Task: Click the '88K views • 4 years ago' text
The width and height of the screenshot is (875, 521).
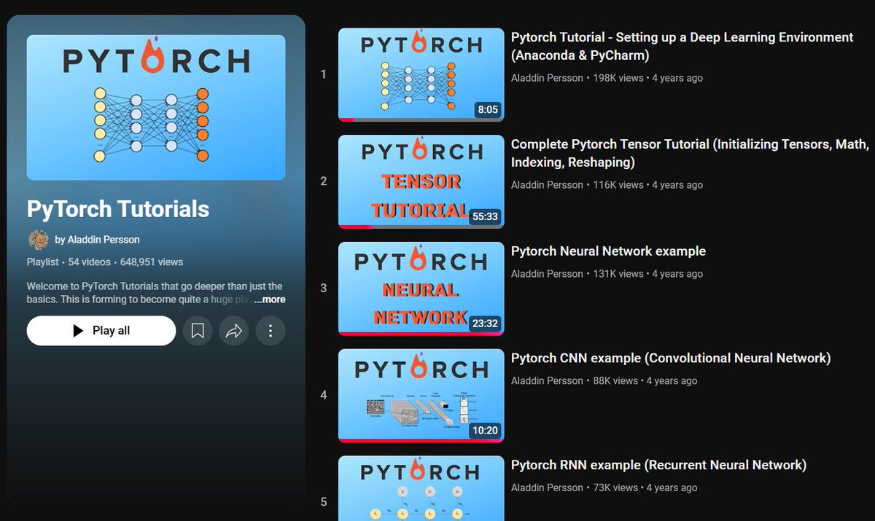Action: pyautogui.click(x=645, y=381)
